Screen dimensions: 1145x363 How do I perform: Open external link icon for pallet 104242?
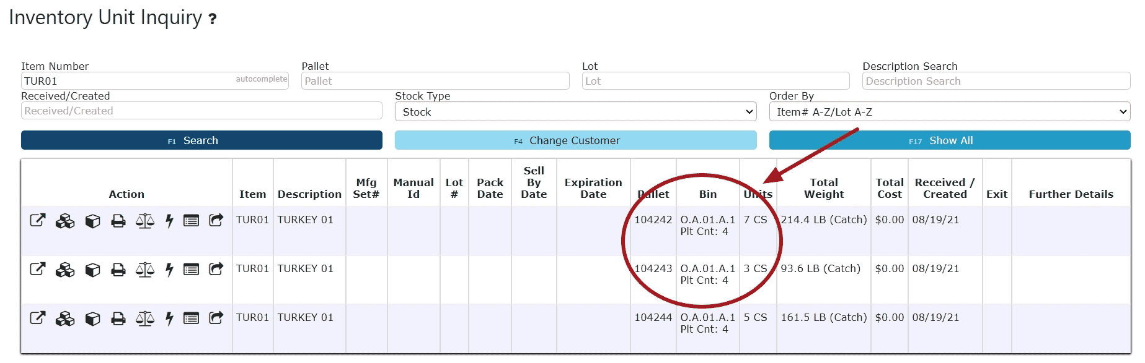click(x=38, y=220)
